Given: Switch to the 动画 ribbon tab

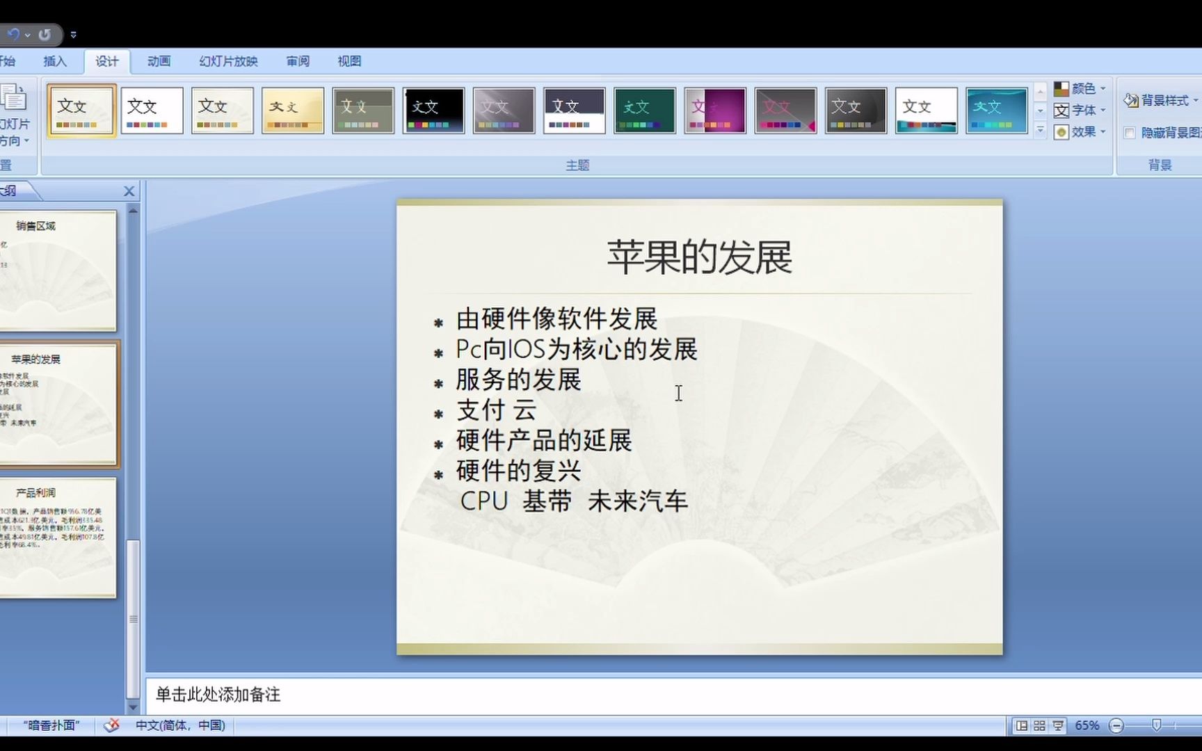Looking at the screenshot, I should (x=159, y=61).
